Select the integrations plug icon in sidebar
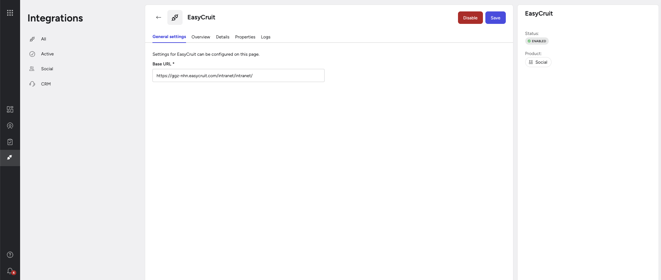Viewport: 661px width, 280px height. 10,158
